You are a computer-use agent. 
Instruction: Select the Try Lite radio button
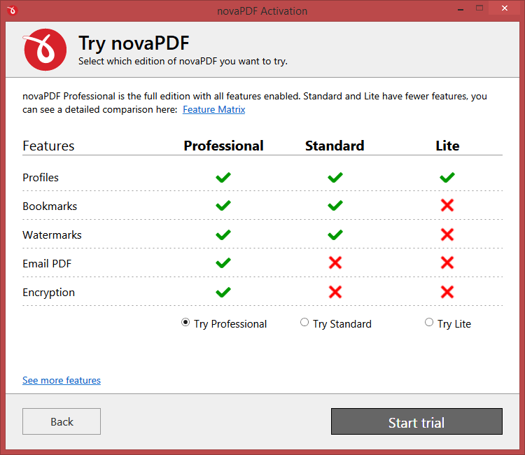pyautogui.click(x=429, y=323)
